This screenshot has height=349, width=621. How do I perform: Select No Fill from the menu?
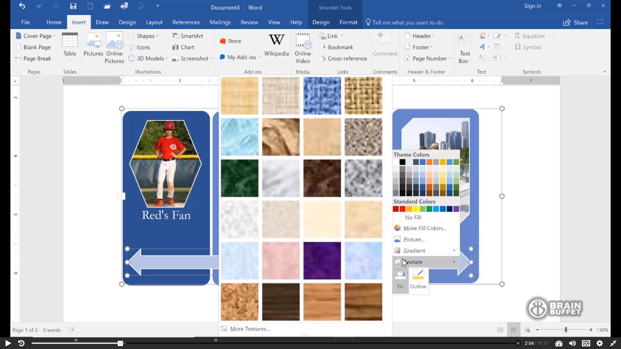click(x=413, y=217)
